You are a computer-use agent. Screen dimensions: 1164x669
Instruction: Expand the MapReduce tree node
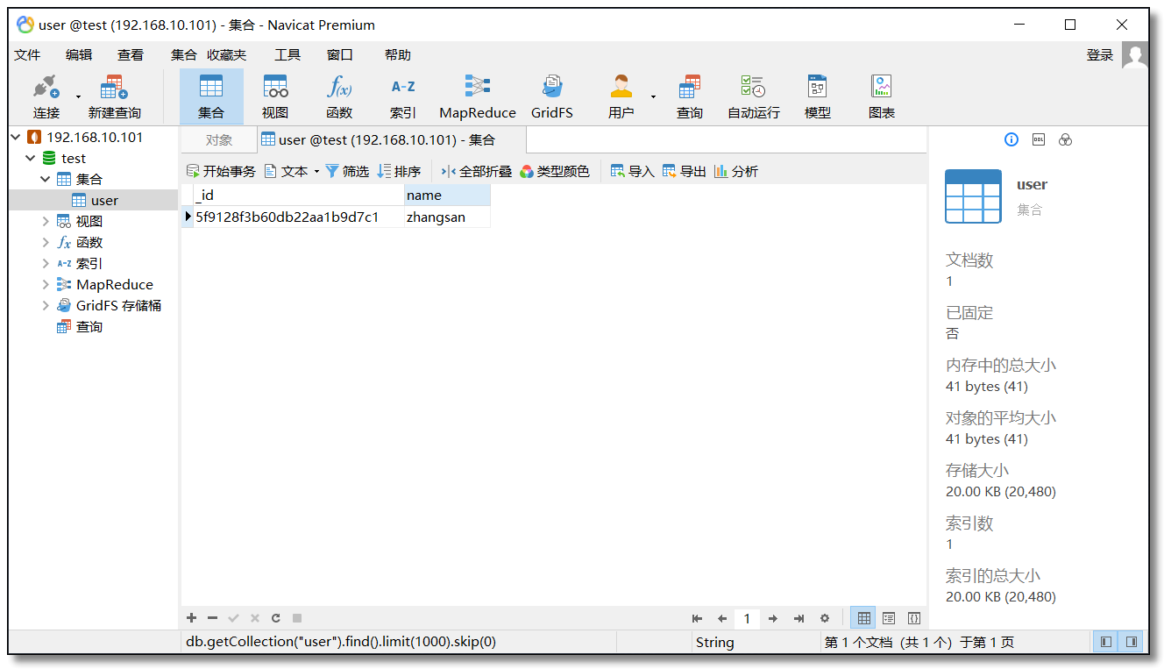click(46, 284)
